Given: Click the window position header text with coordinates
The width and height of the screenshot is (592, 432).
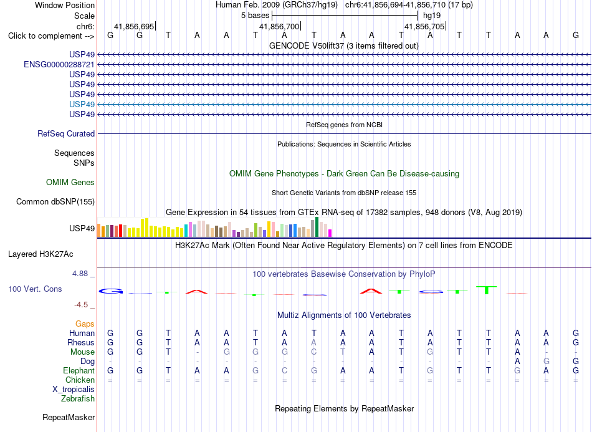Looking at the screenshot, I should click(x=344, y=5).
